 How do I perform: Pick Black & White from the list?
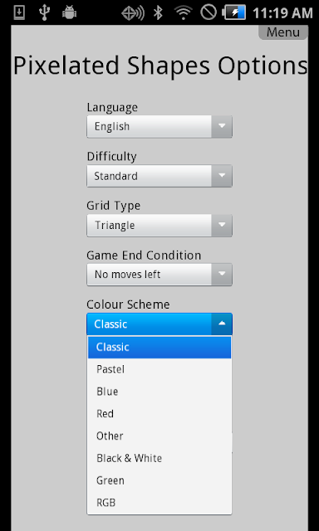pyautogui.click(x=159, y=458)
